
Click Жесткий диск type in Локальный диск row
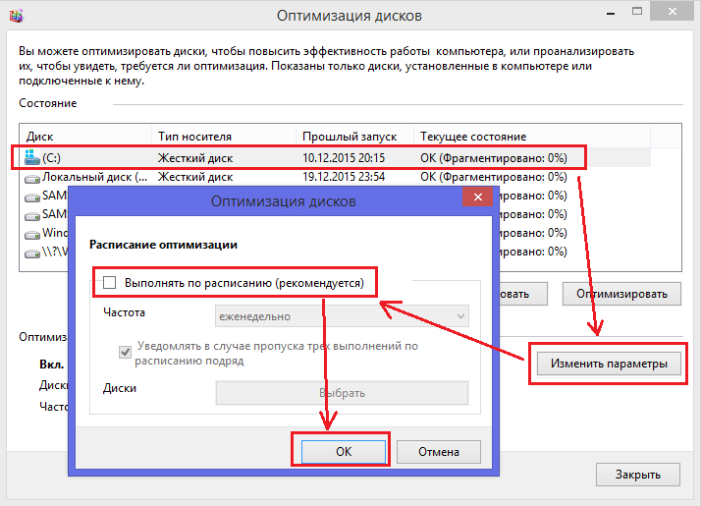click(x=195, y=177)
